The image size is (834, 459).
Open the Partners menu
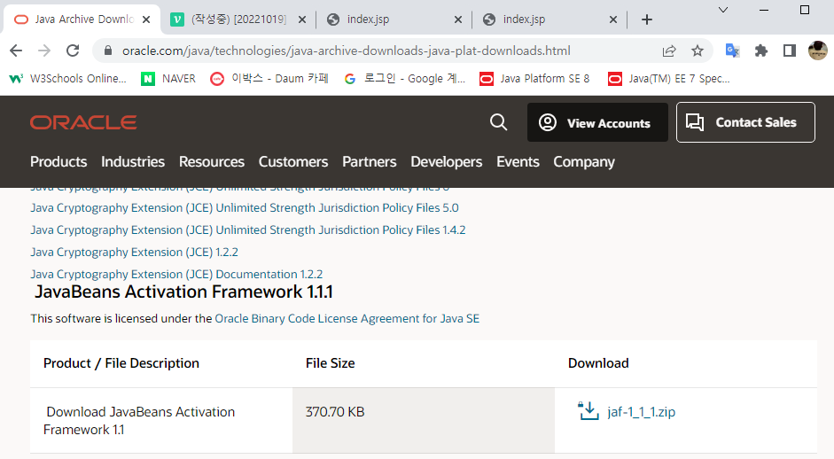[x=369, y=161]
